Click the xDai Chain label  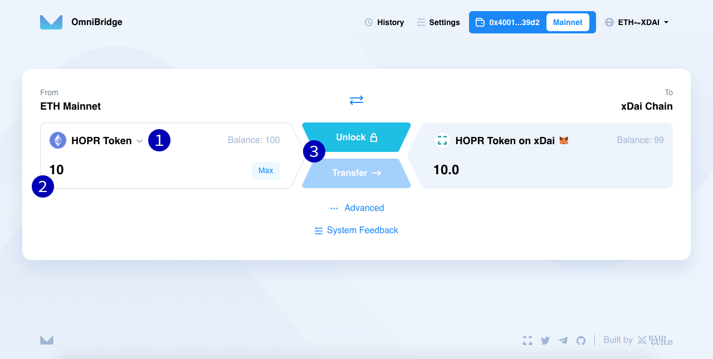[x=647, y=106]
